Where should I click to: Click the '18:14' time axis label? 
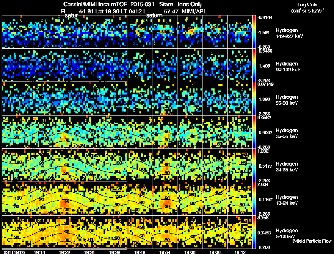pyautogui.click(x=39, y=252)
